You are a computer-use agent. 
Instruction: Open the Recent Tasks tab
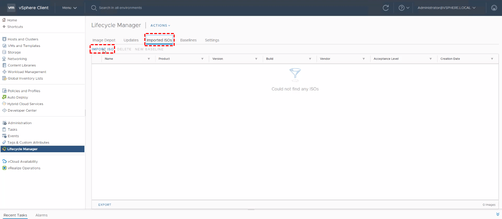15,215
